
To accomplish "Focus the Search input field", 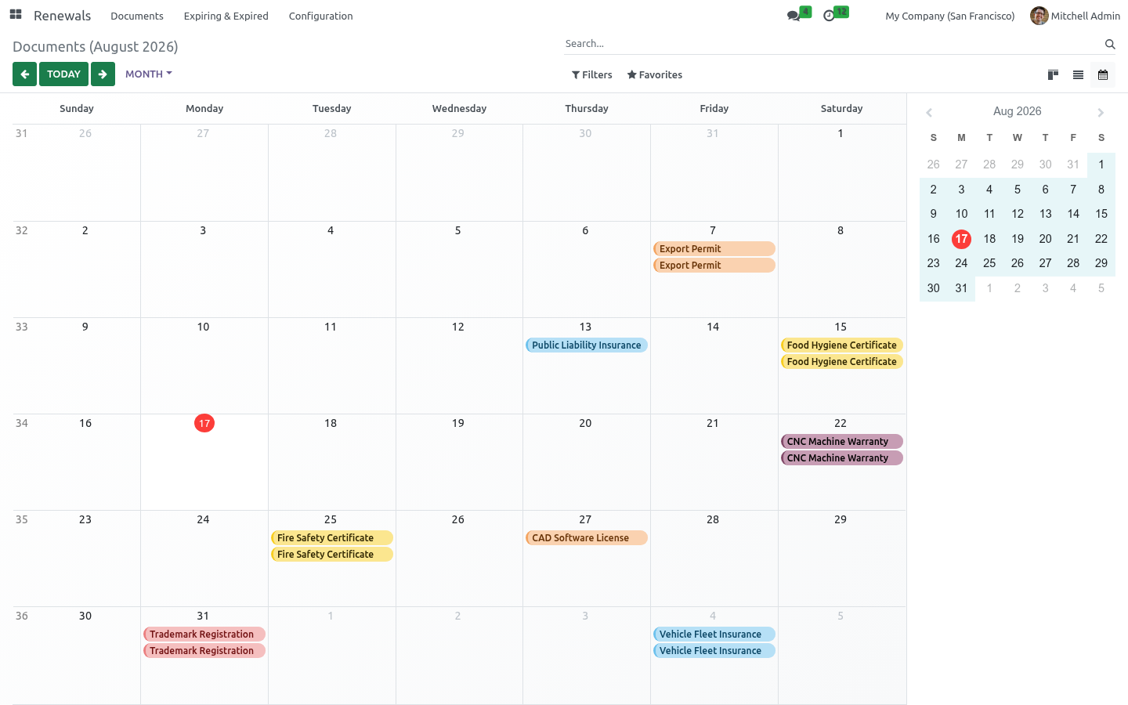I will 832,44.
